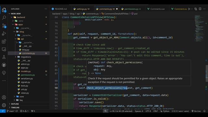Click the main* git branch button

[x=10, y=111]
